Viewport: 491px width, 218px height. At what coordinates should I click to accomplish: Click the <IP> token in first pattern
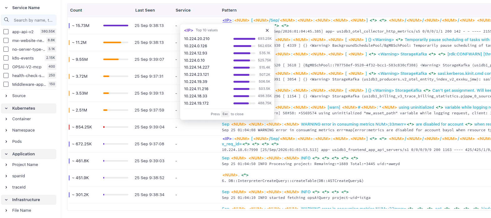(x=227, y=20)
